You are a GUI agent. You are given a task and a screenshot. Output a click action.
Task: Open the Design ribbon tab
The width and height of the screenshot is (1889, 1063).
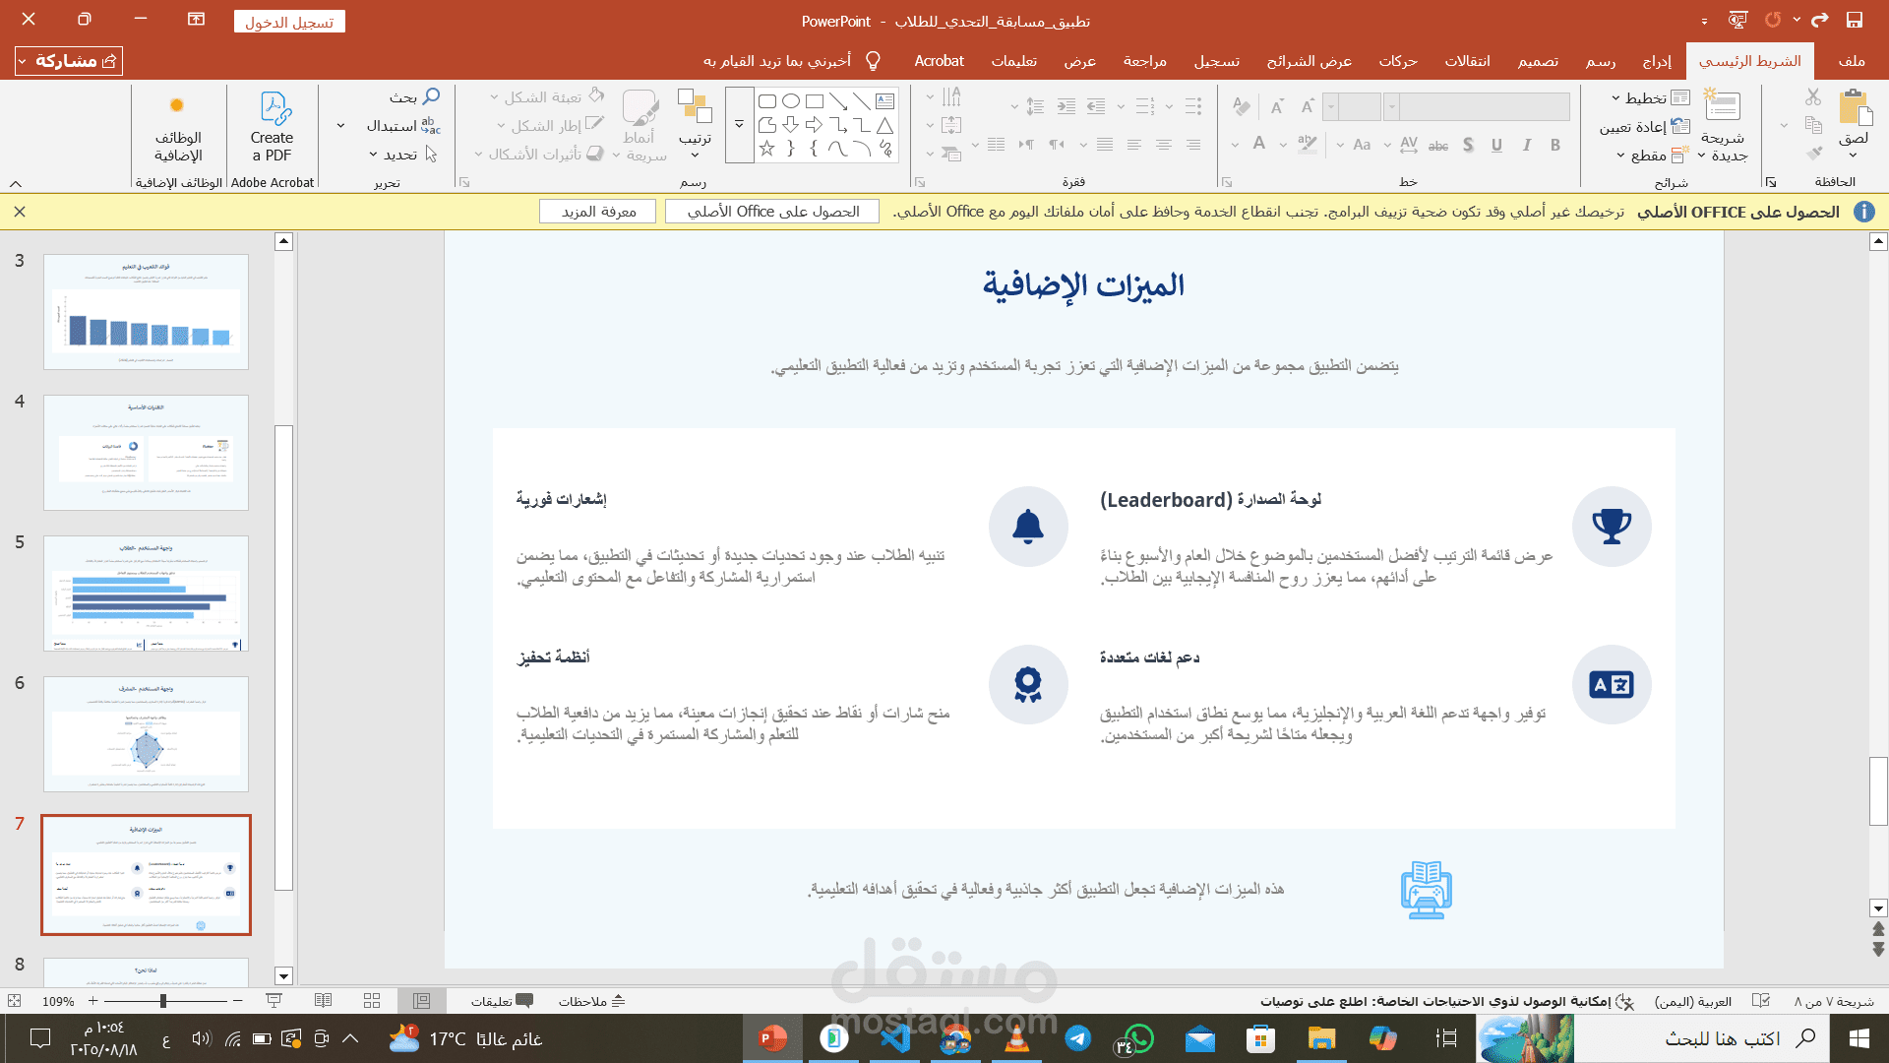[x=1538, y=61]
